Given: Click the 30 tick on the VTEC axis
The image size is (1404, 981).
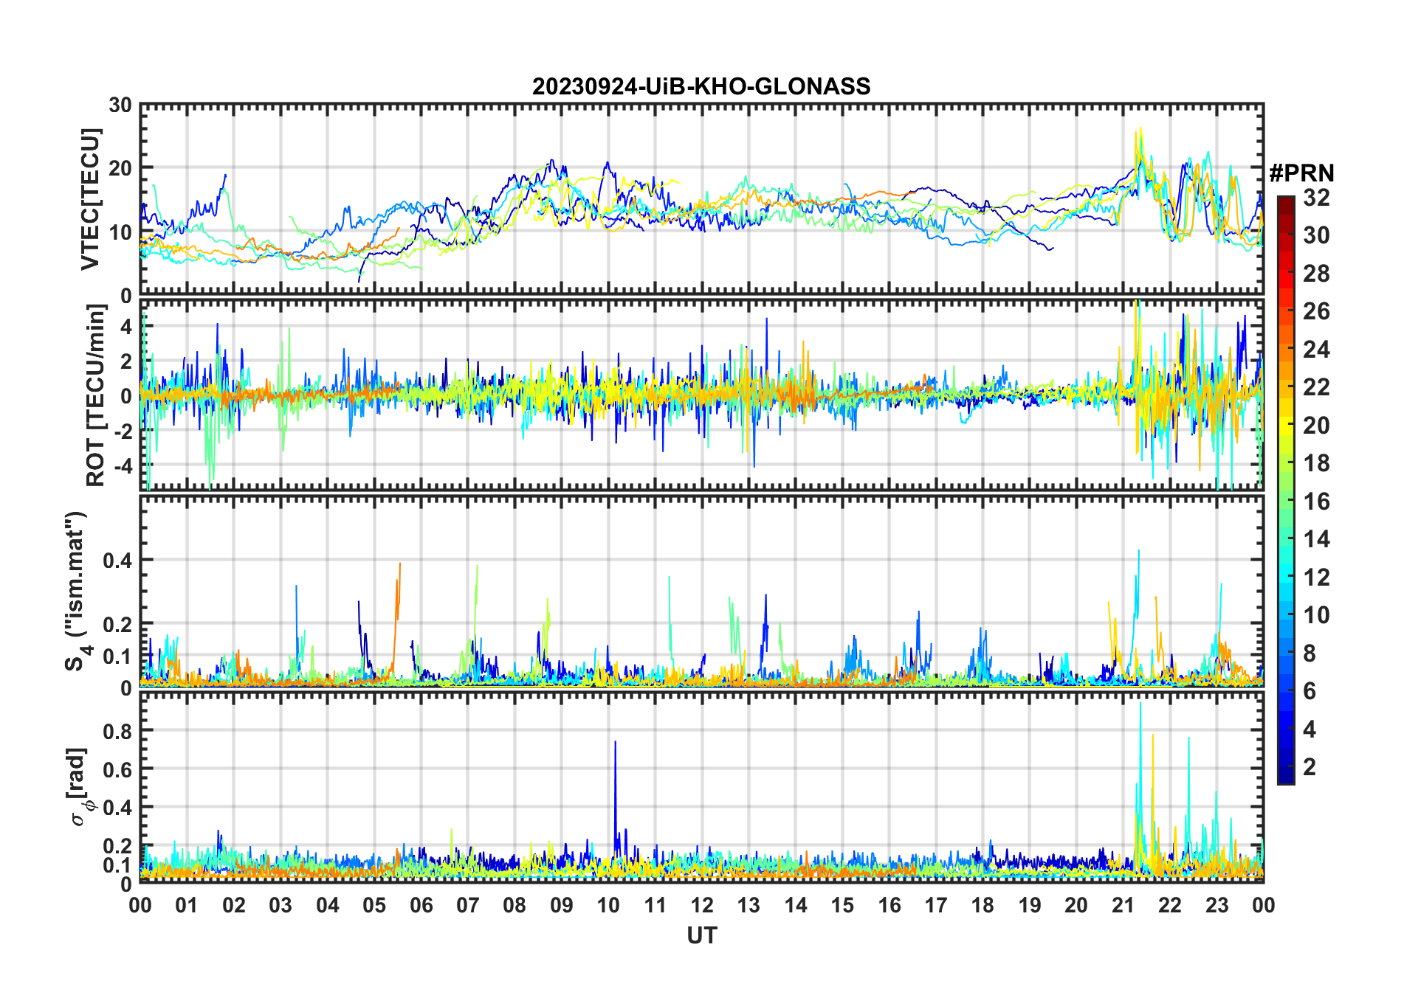Looking at the screenshot, I should tap(120, 105).
